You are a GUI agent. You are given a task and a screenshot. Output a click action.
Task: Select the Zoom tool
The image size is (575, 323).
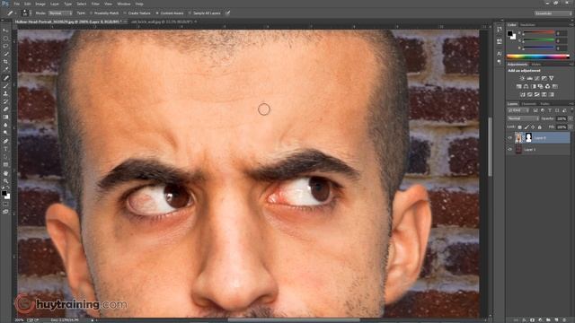click(6, 181)
